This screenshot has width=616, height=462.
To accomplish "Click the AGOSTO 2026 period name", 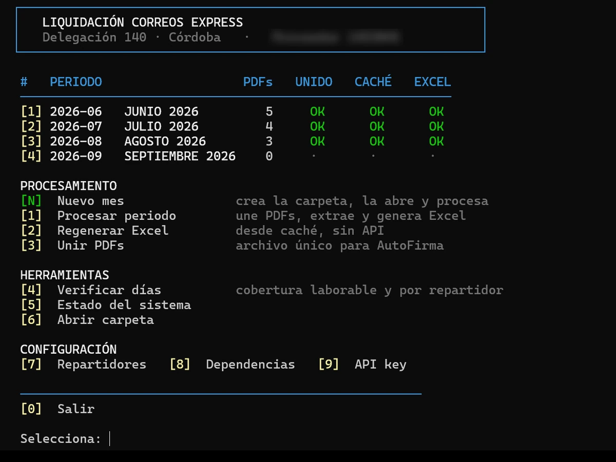I will click(165, 141).
